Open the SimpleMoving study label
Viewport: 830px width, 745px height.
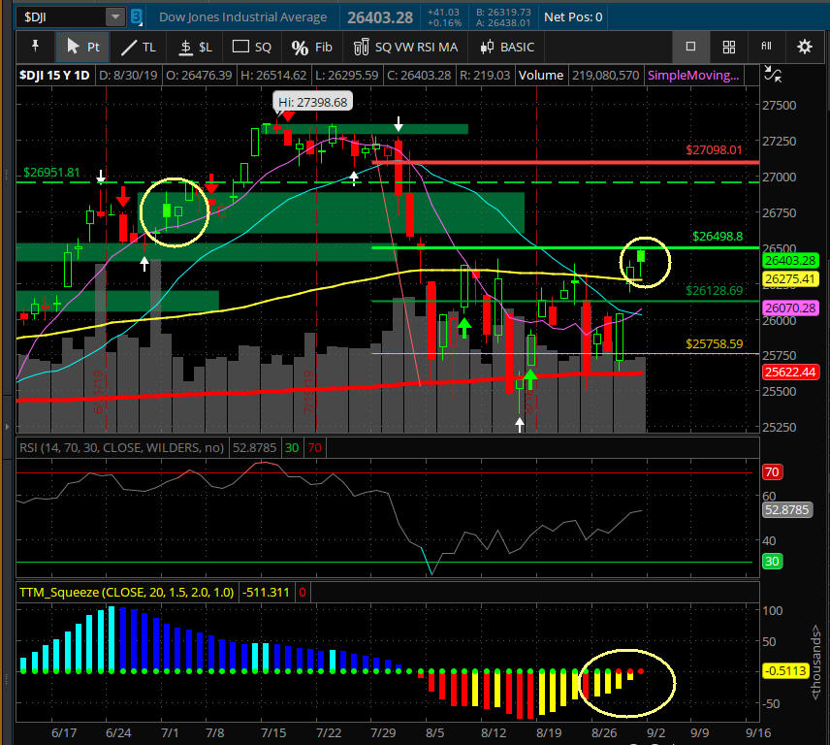pos(690,75)
